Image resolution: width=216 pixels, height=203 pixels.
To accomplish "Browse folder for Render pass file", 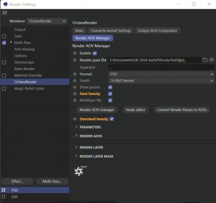I will (x=205, y=60).
